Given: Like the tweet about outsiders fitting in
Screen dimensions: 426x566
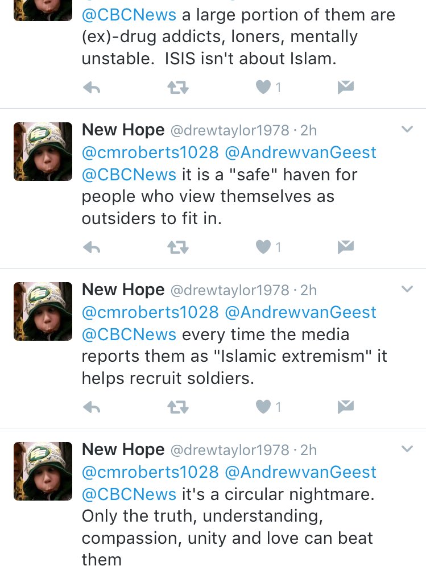Looking at the screenshot, I should pos(263,247).
